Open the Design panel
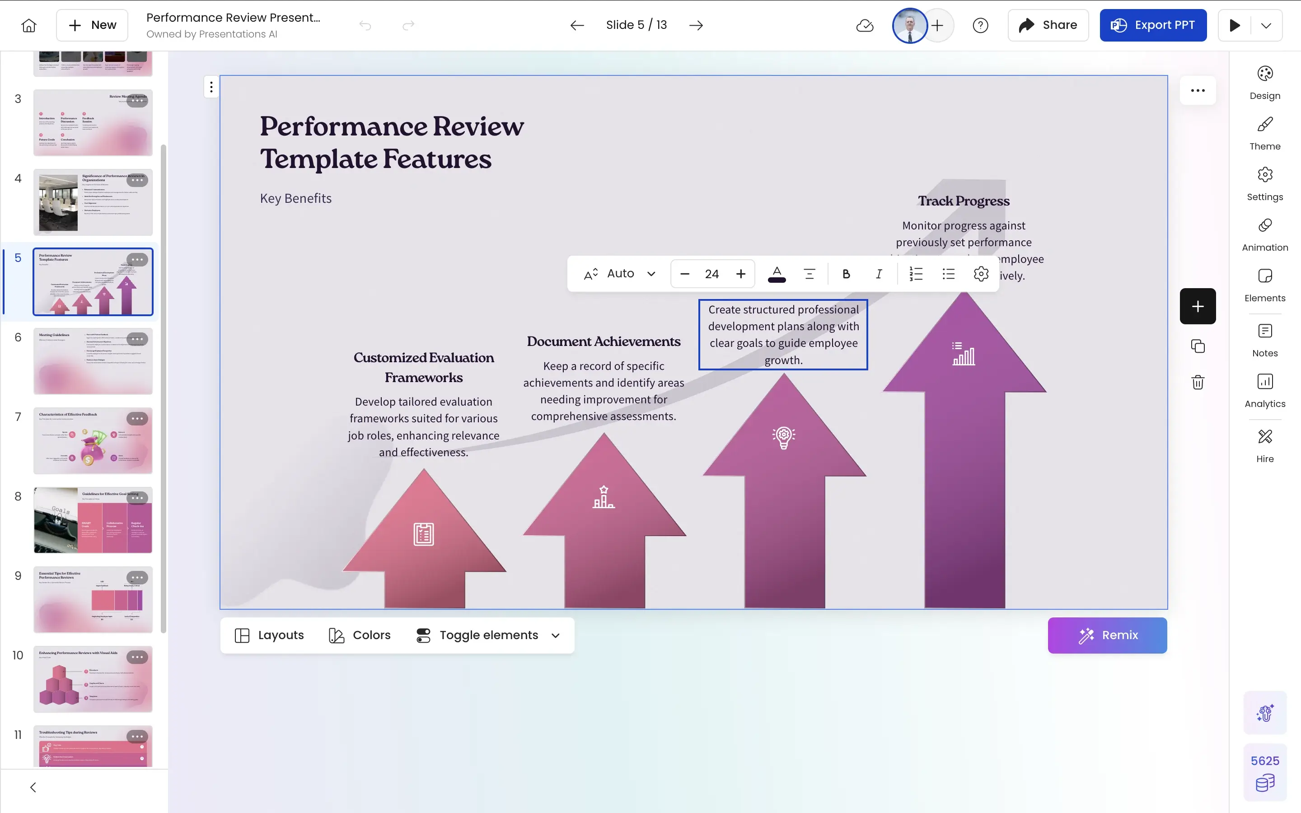This screenshot has height=813, width=1301. pyautogui.click(x=1265, y=83)
